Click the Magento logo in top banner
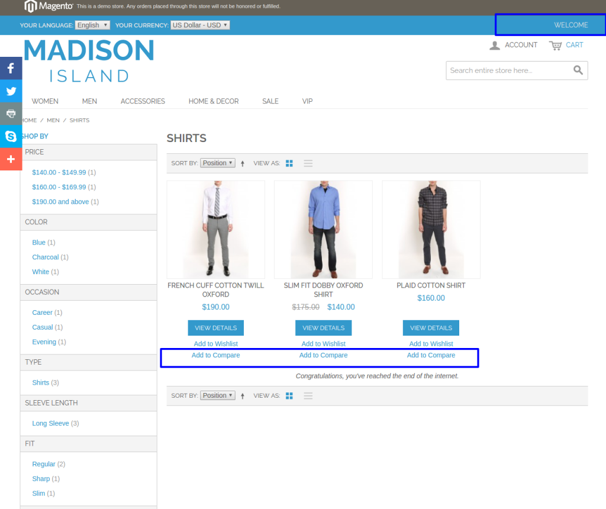 click(49, 6)
